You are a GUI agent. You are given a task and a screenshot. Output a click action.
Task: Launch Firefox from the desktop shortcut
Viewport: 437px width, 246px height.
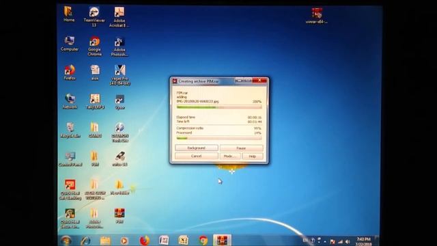click(70, 72)
